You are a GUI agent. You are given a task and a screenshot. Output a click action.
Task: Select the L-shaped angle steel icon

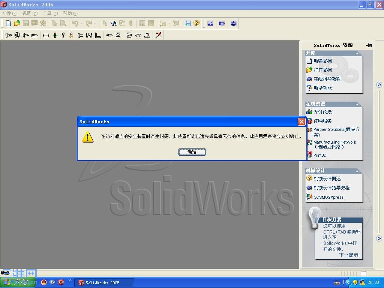pyautogui.click(x=98, y=35)
